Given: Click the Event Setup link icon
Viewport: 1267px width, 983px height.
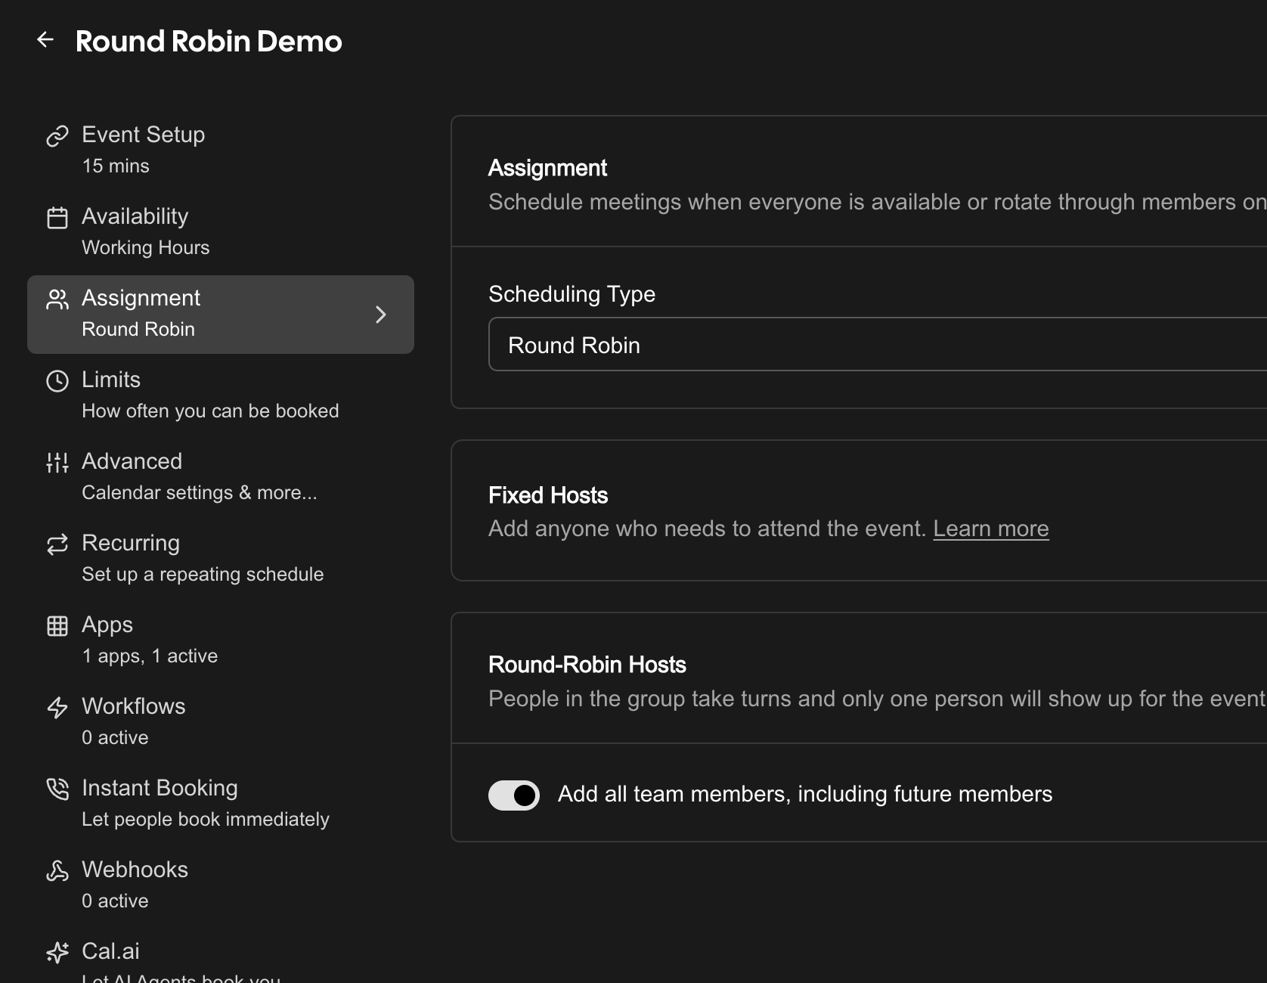Looking at the screenshot, I should pos(57,136).
